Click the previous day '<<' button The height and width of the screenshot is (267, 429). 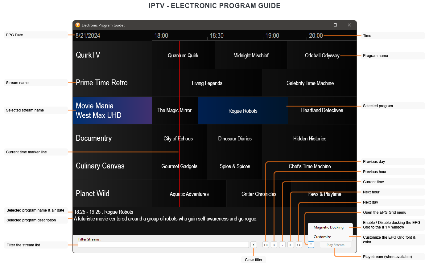point(266,245)
